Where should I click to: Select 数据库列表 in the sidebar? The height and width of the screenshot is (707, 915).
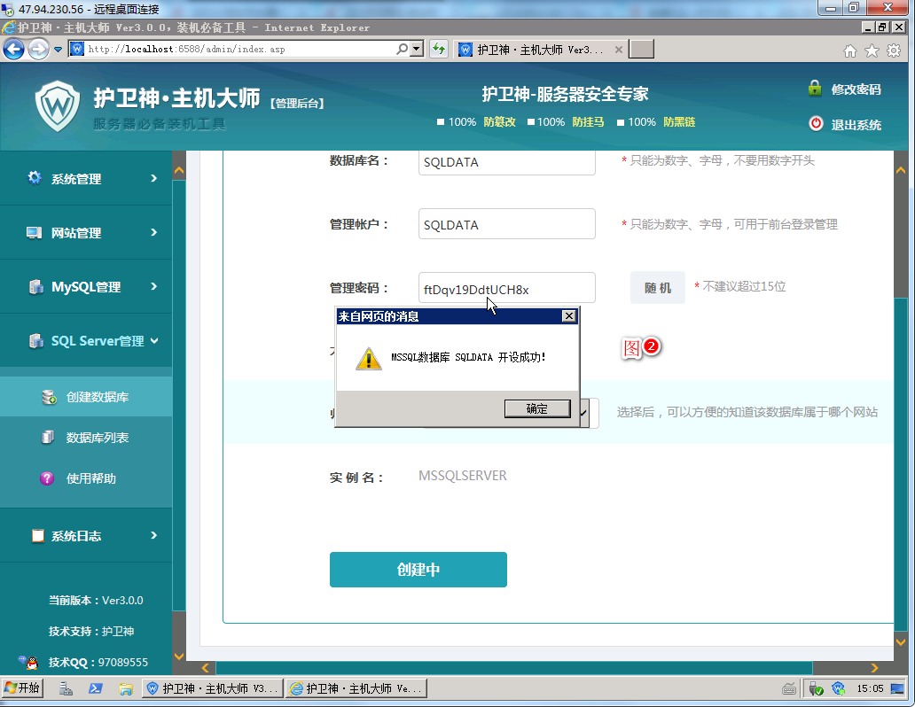click(97, 438)
